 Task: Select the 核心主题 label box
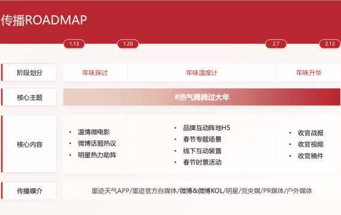(x=29, y=97)
